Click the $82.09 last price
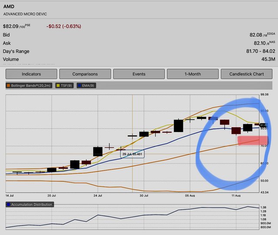Image resolution: width=278 pixels, height=235 pixels. (x=10, y=26)
